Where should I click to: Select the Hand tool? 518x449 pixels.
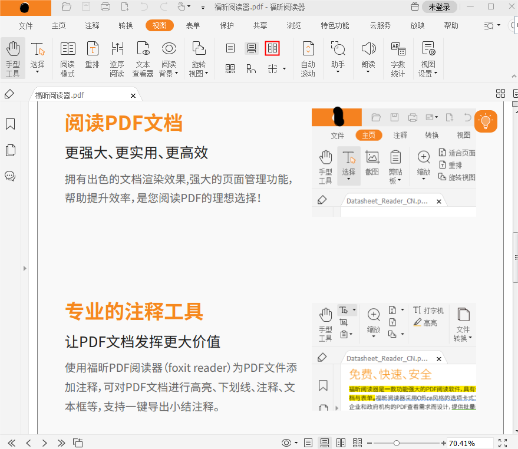[x=12, y=57]
